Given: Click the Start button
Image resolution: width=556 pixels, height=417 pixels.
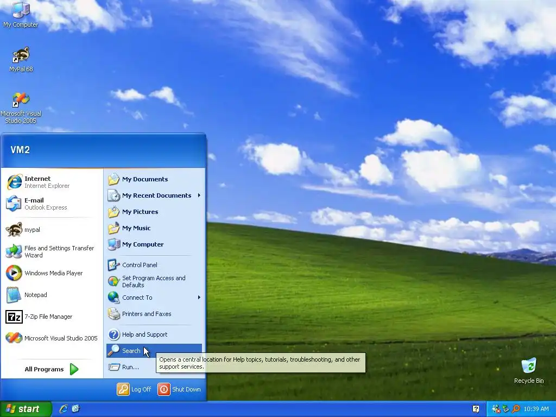Looking at the screenshot, I should pyautogui.click(x=26, y=409).
